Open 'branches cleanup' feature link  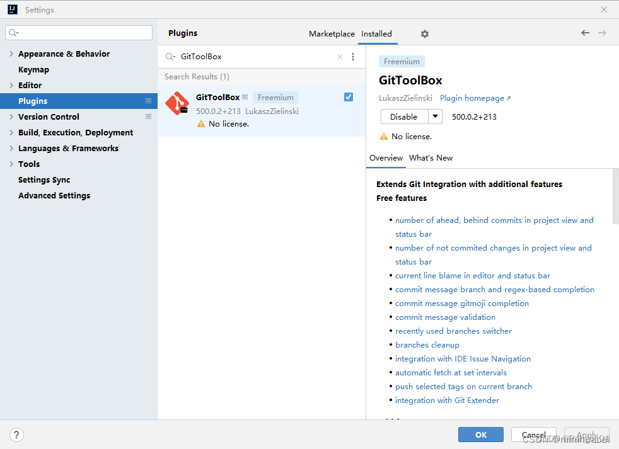coord(427,345)
